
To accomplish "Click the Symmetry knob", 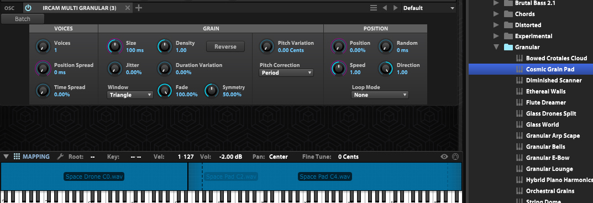I will coord(212,91).
